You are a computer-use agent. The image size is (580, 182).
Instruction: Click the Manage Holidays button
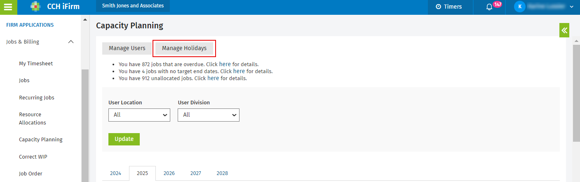point(184,48)
